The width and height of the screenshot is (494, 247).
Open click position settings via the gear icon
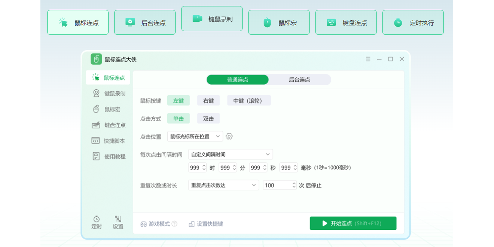229,136
